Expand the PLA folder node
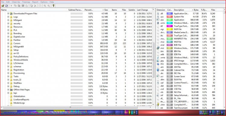The width and height of the screenshot is (226, 116). (x=8, y=30)
